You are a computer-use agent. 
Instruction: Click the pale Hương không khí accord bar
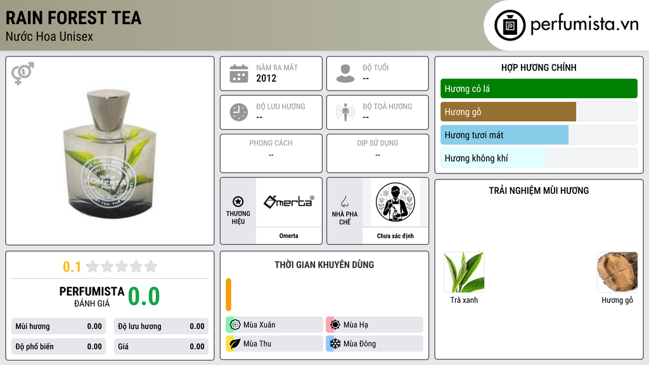(493, 158)
